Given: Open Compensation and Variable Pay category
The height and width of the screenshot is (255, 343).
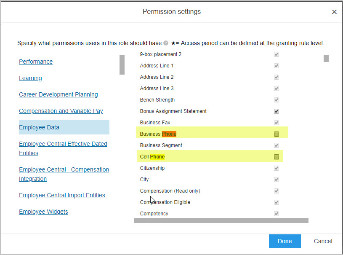Looking at the screenshot, I should pyautogui.click(x=61, y=111).
